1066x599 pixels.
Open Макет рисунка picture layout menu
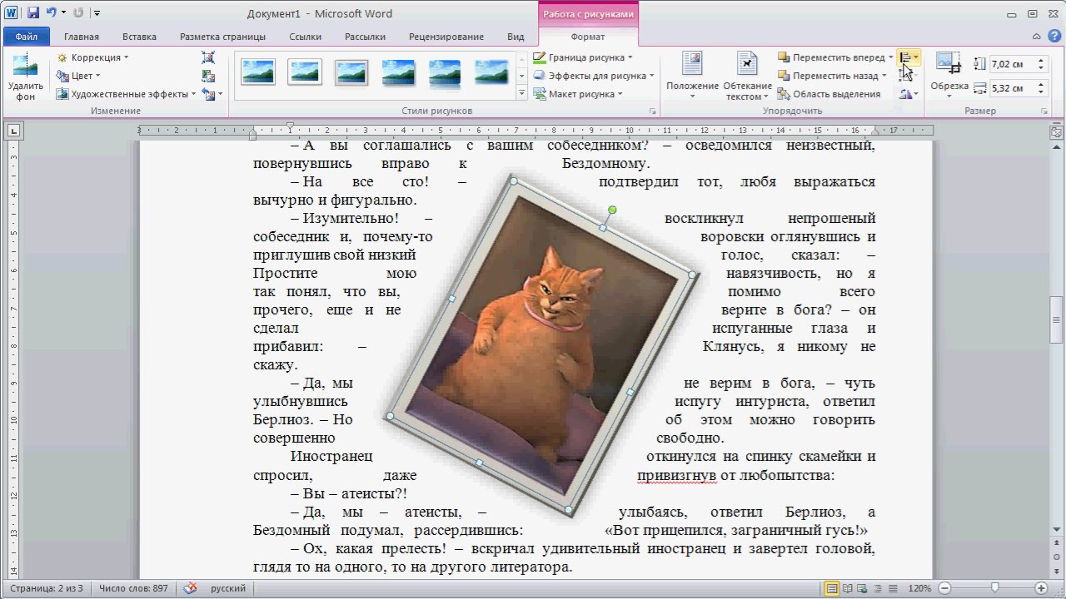click(x=577, y=94)
